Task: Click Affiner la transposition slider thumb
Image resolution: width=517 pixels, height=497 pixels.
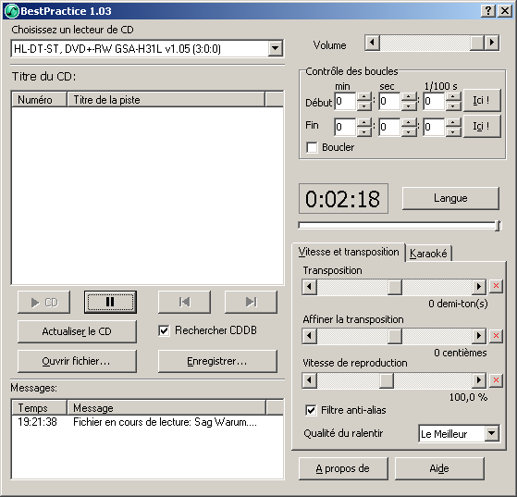Action: click(x=395, y=336)
